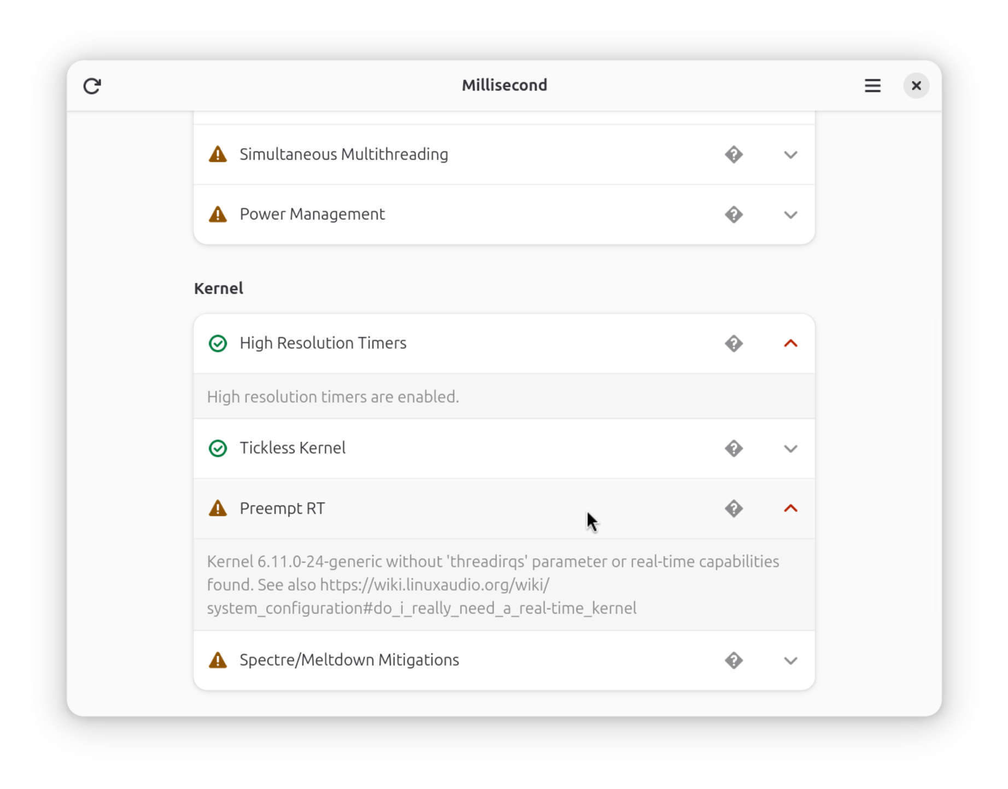Select the Spectre/Meltdown Mitigations row label
Image resolution: width=1008 pixels, height=789 pixels.
[x=349, y=660]
